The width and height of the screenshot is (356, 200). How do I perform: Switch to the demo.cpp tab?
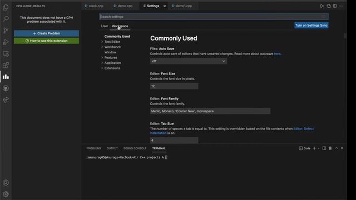coord(125,6)
